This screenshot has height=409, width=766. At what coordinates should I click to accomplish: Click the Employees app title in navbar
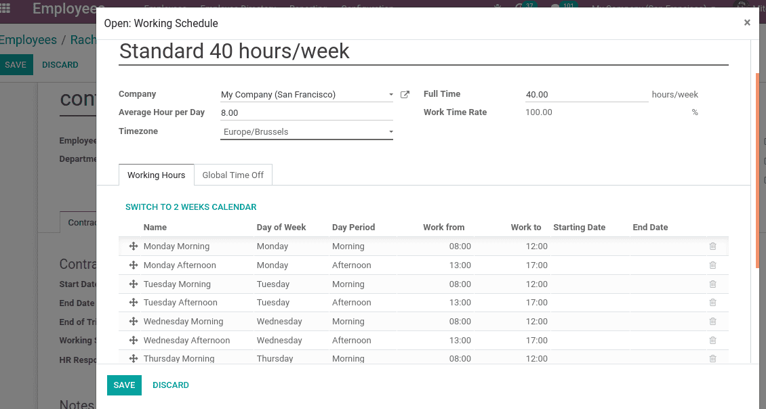pyautogui.click(x=68, y=8)
